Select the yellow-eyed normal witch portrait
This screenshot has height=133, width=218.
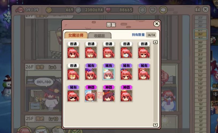click(x=73, y=74)
